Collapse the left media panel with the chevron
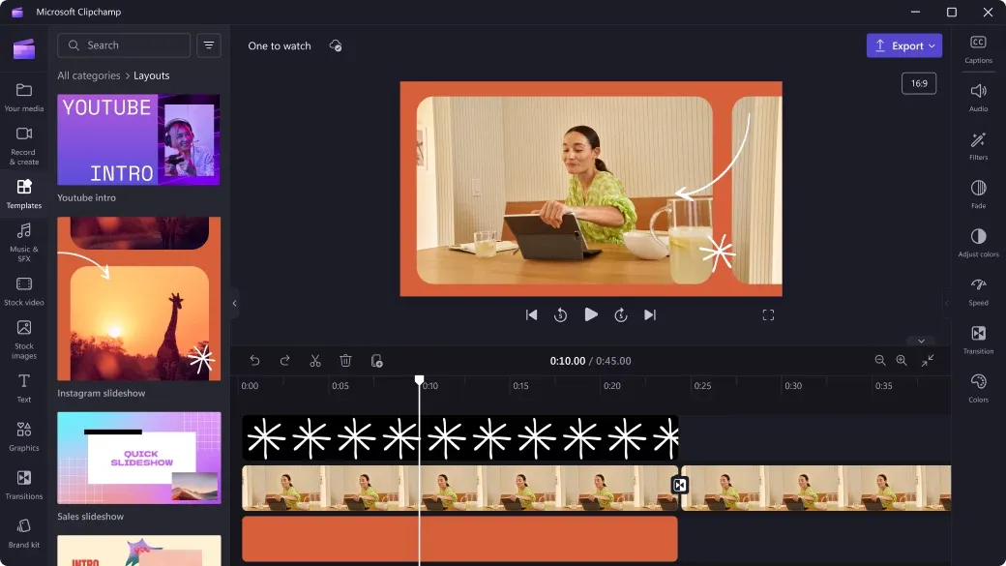This screenshot has width=1006, height=566. click(x=234, y=303)
